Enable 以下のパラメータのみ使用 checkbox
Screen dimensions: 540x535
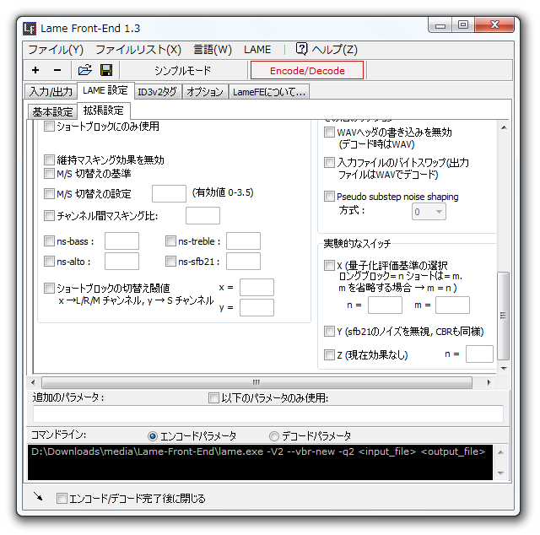point(213,398)
